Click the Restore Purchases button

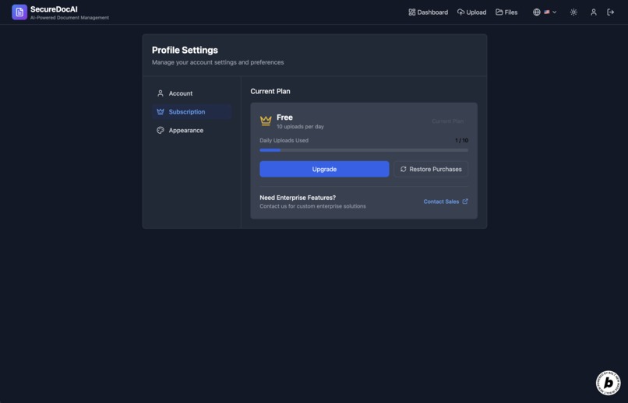click(431, 169)
